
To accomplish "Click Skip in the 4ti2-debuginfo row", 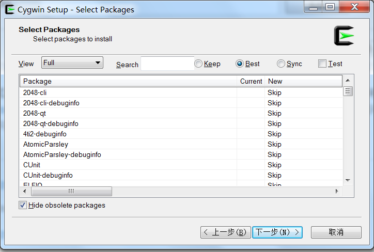I will (274, 134).
